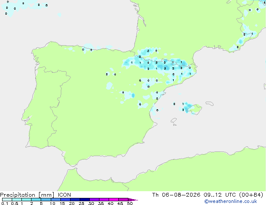Click the 2 mm value on Mallorca
The height and width of the screenshot is (205, 266).
(183, 110)
